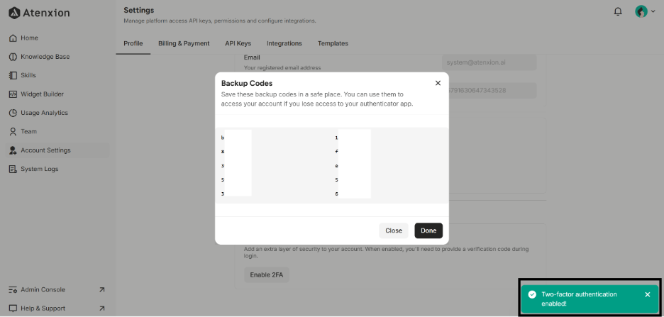The image size is (664, 317).
Task: Open Admin Console link
Action: click(x=43, y=290)
